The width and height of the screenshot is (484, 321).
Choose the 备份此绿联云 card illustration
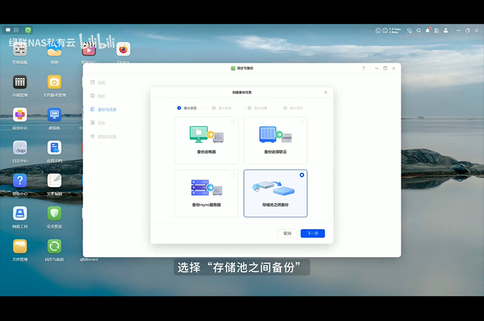point(275,134)
